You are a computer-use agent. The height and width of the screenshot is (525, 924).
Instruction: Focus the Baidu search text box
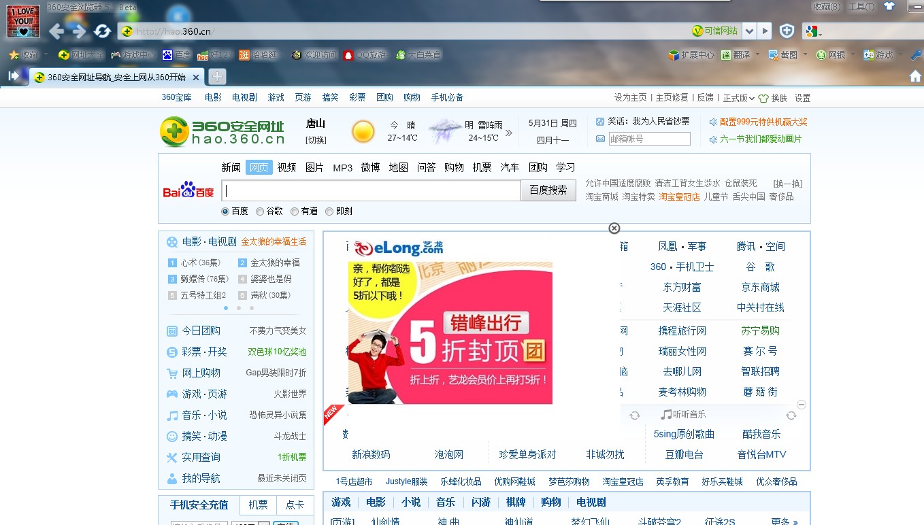pyautogui.click(x=372, y=190)
